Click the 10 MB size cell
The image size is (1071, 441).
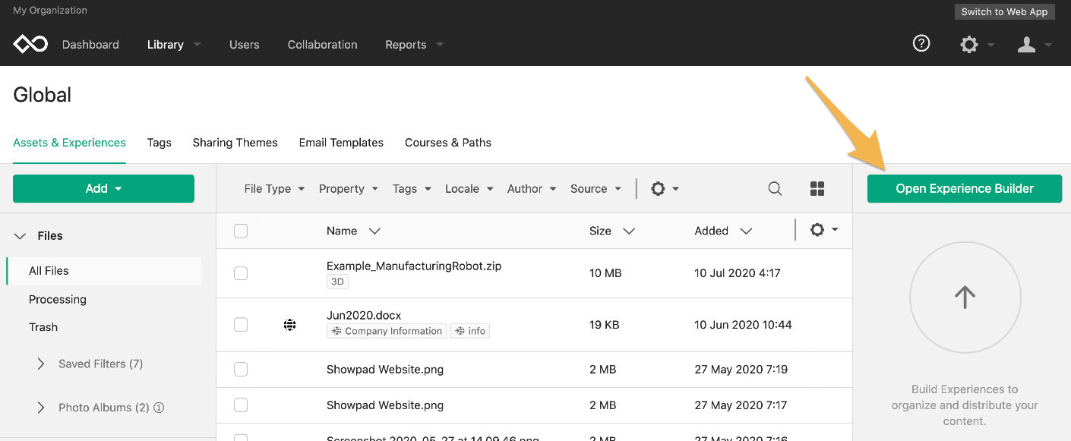coord(605,273)
